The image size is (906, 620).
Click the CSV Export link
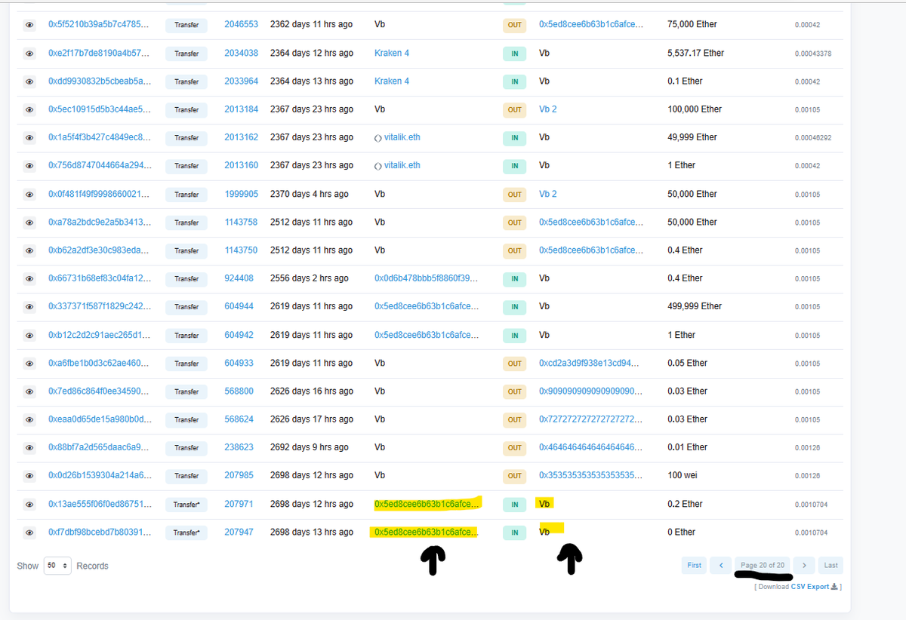click(x=809, y=587)
